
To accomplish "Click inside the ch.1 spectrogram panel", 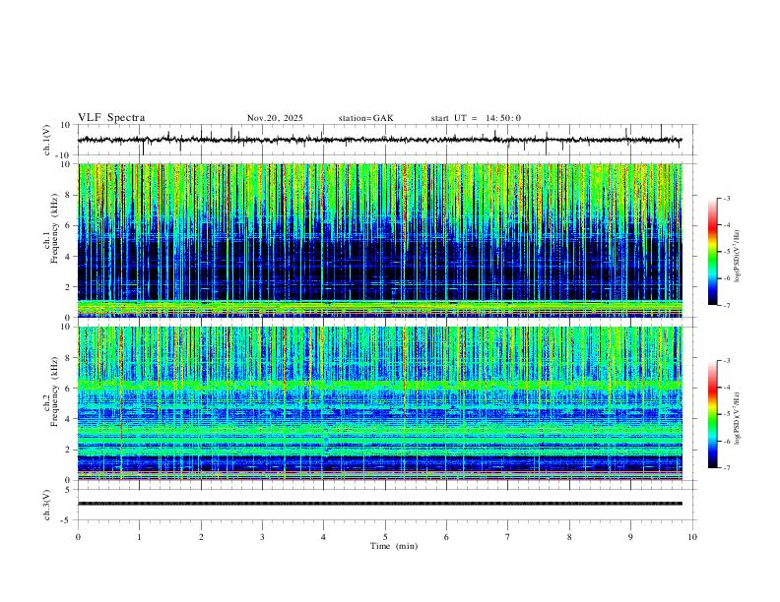I will (x=380, y=240).
